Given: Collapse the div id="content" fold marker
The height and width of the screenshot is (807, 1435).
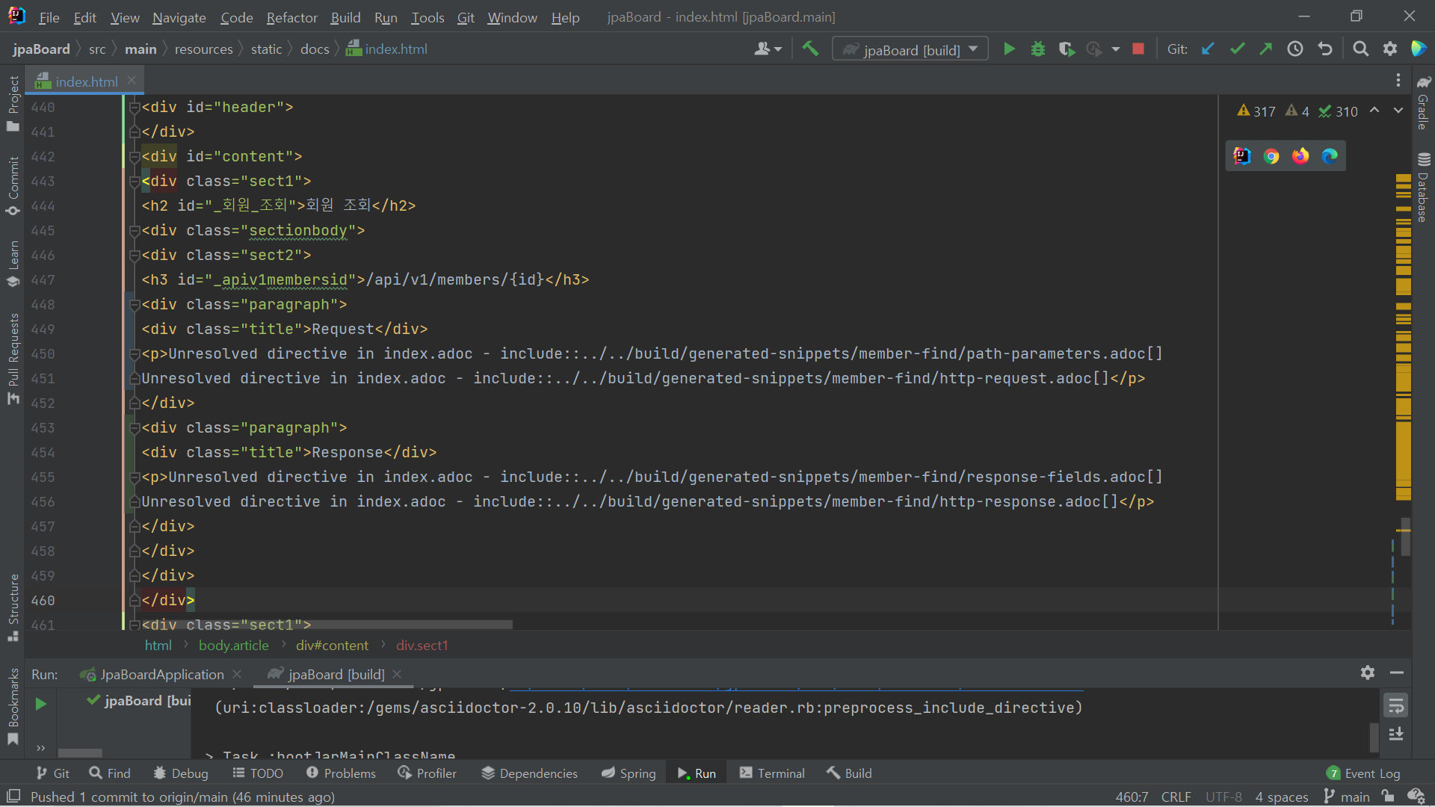Looking at the screenshot, I should [135, 157].
